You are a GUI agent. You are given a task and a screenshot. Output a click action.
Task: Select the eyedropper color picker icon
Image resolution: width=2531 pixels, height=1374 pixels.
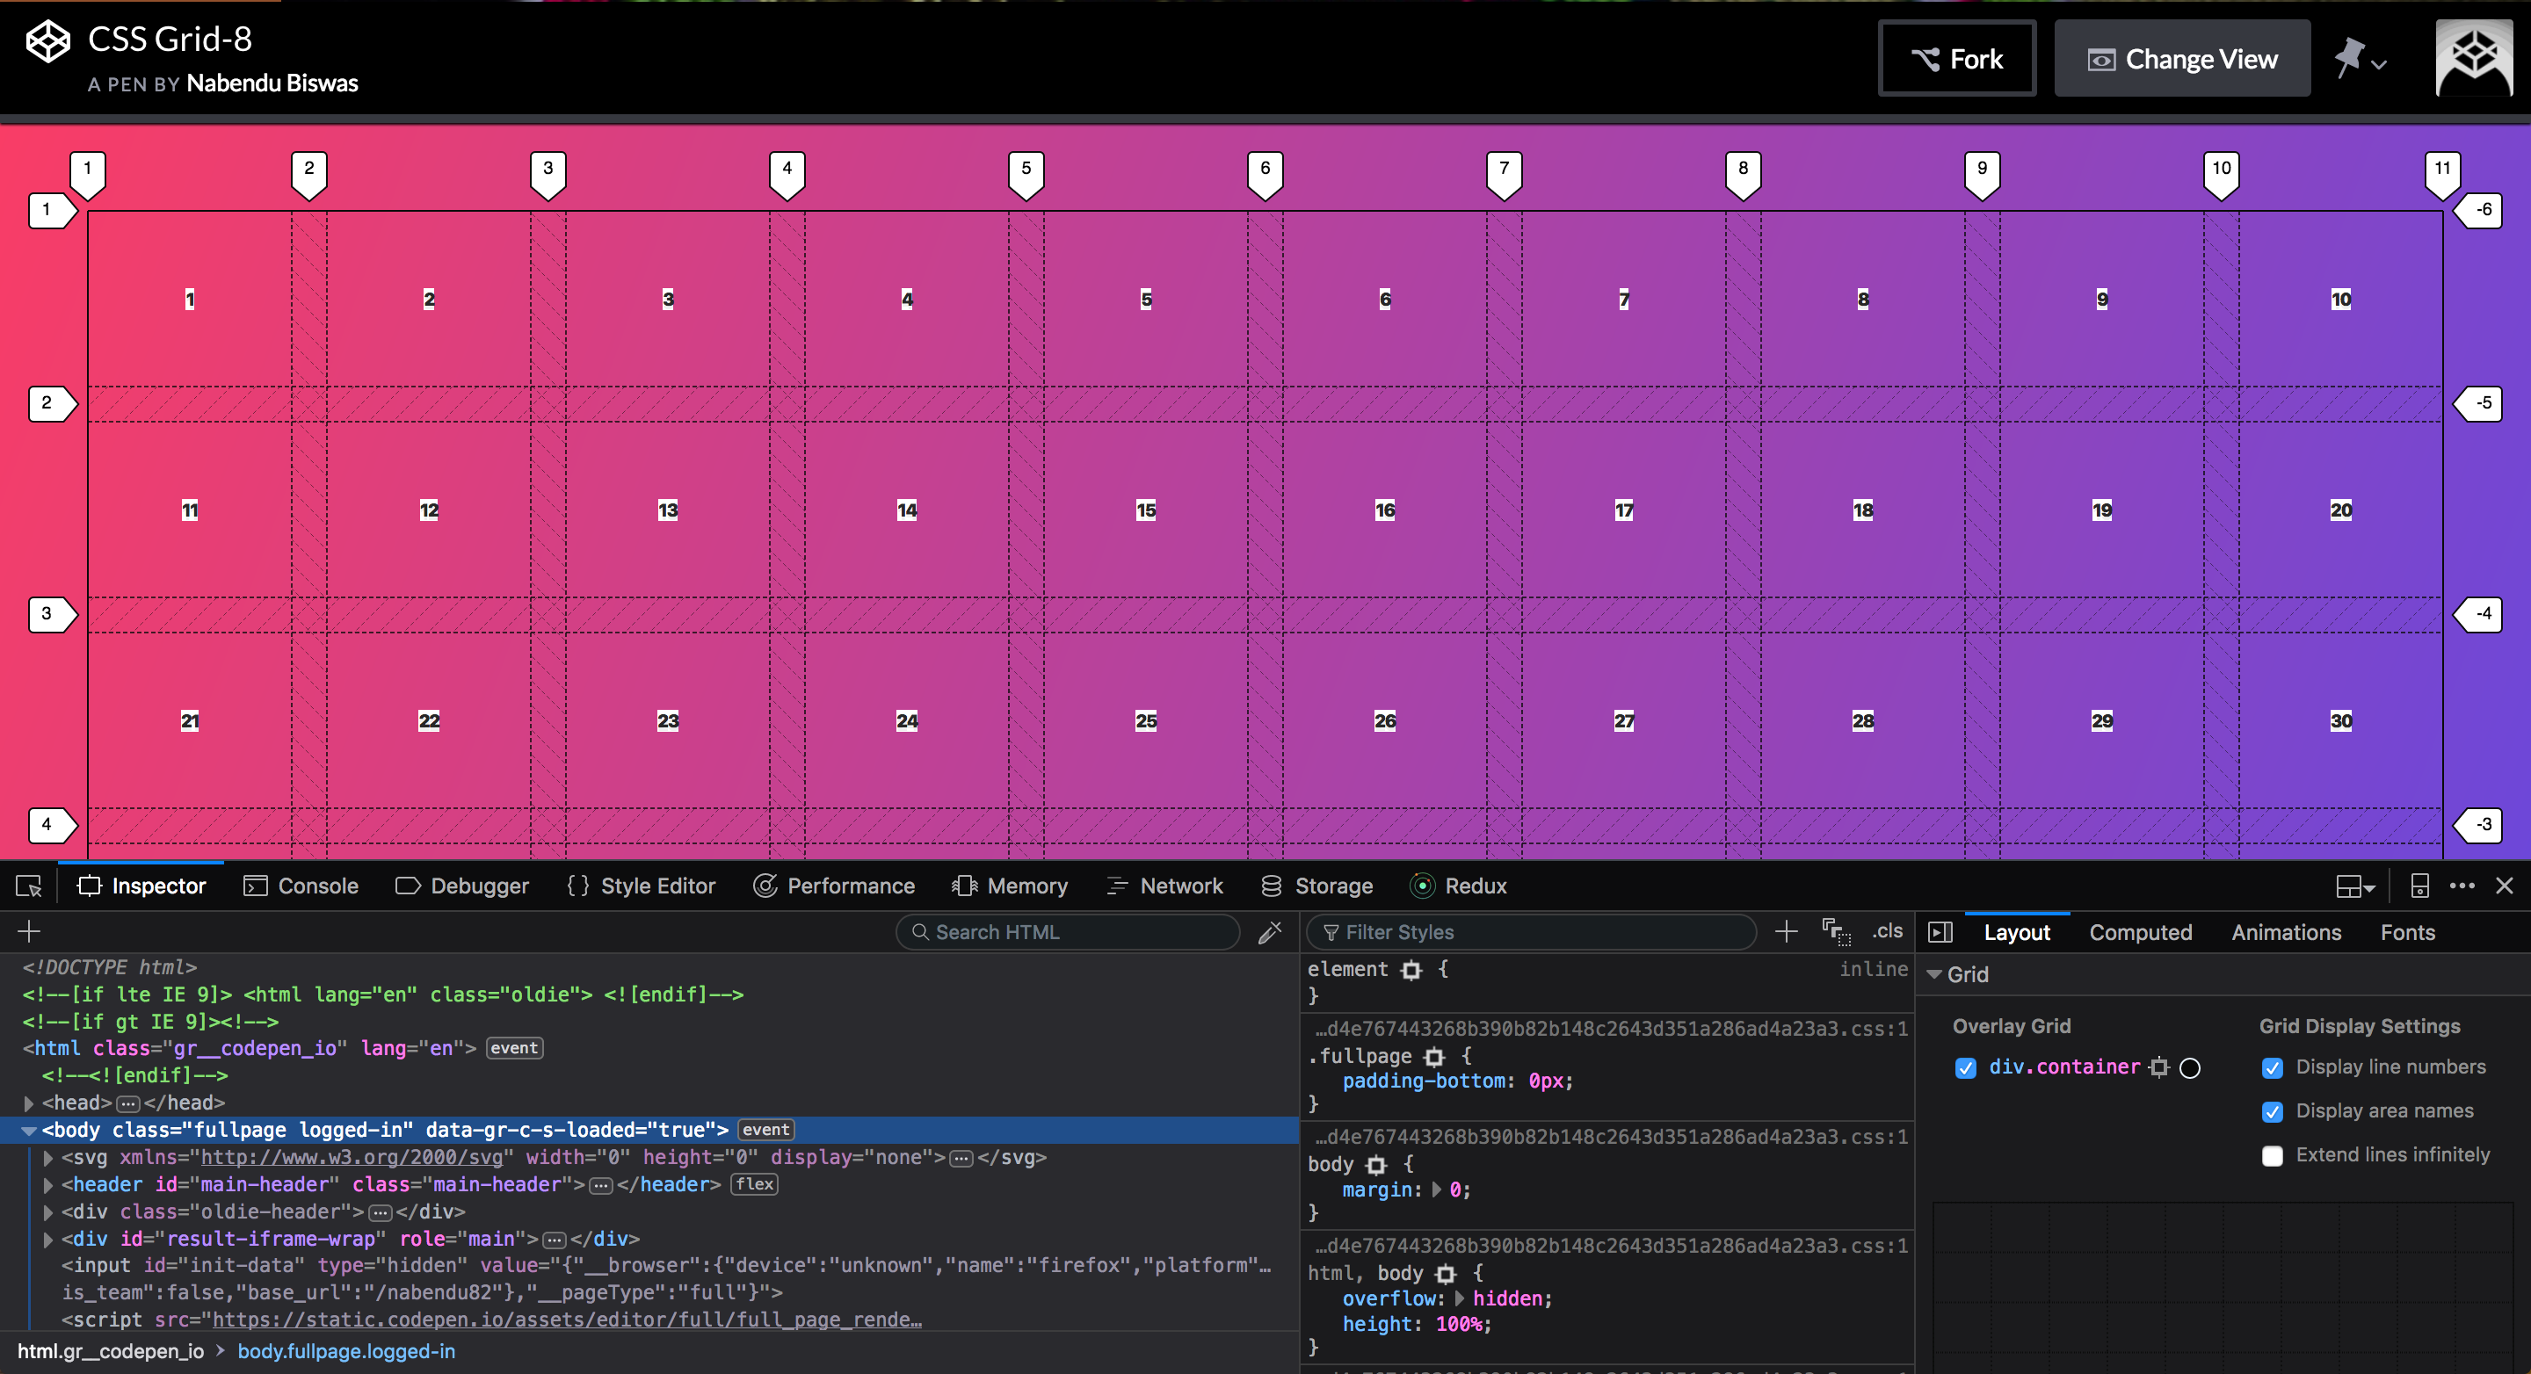[x=1271, y=932]
